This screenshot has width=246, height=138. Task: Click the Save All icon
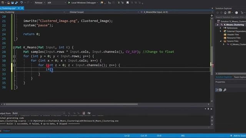pos(16,3)
